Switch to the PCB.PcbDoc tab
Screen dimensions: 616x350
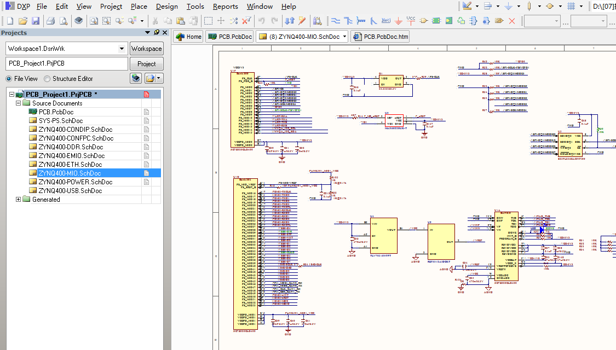click(230, 37)
